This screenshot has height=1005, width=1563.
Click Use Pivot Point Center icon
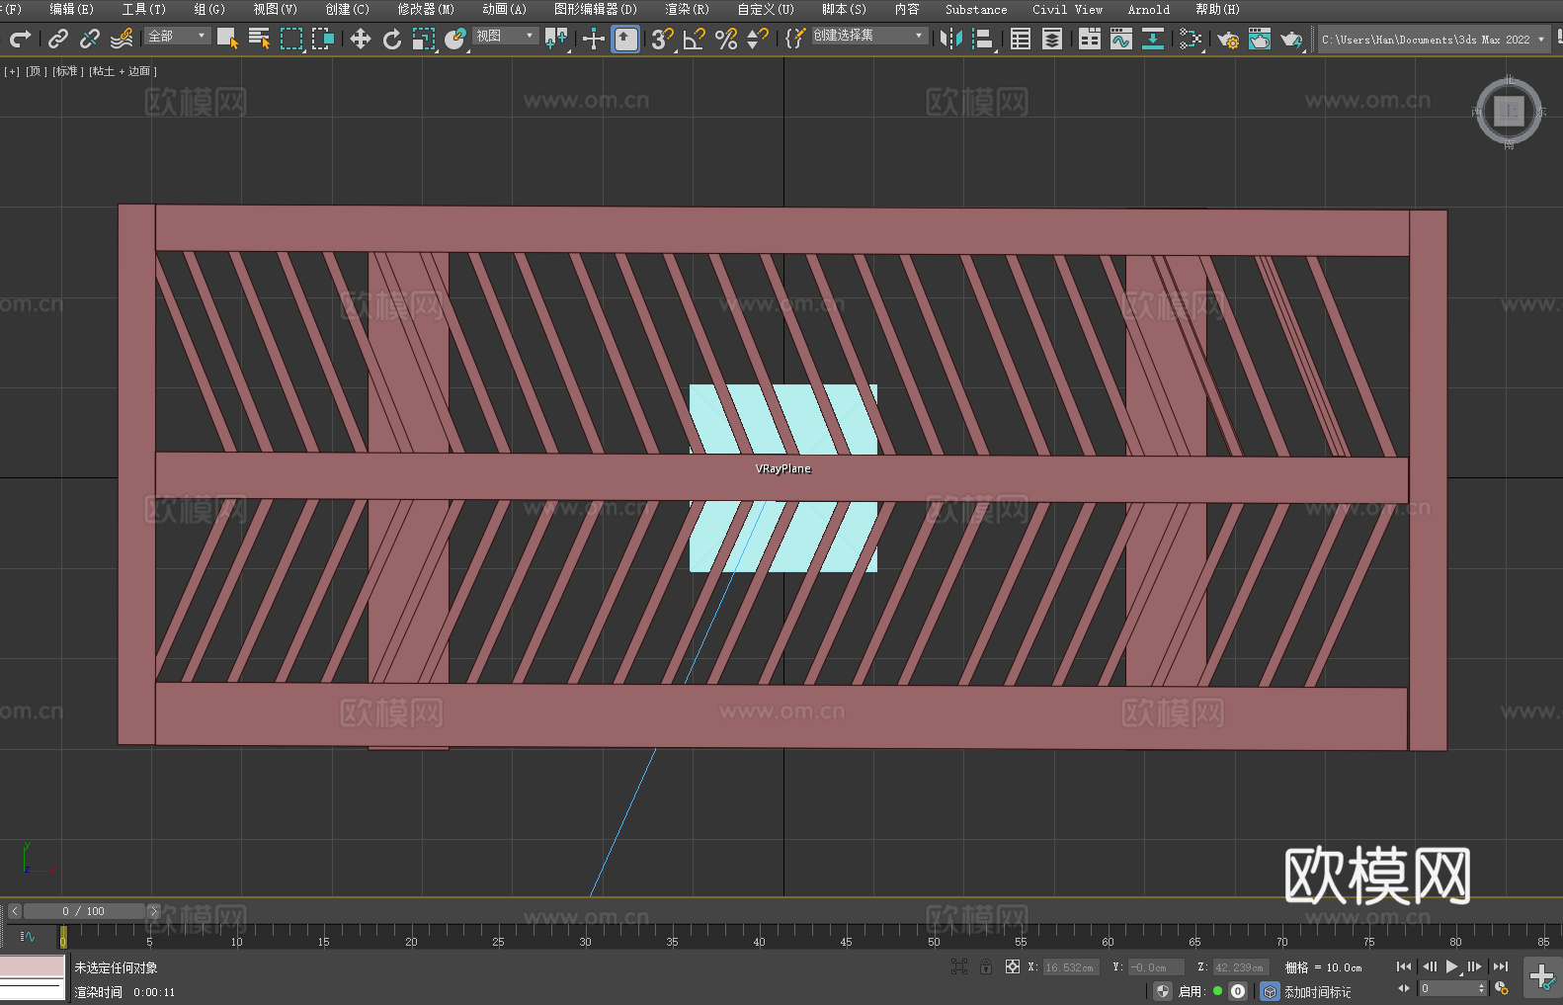pyautogui.click(x=556, y=39)
